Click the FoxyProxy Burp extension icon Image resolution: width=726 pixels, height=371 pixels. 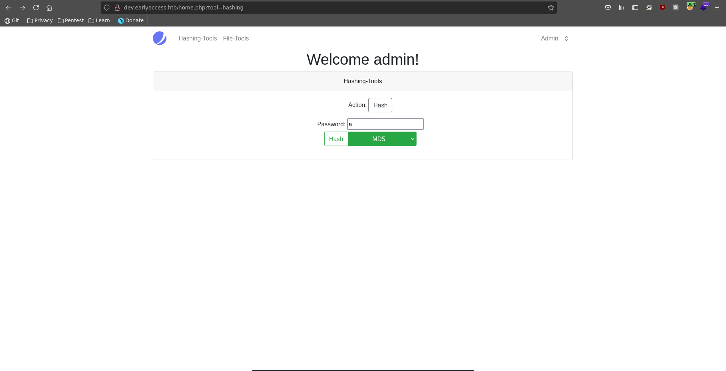tap(690, 7)
